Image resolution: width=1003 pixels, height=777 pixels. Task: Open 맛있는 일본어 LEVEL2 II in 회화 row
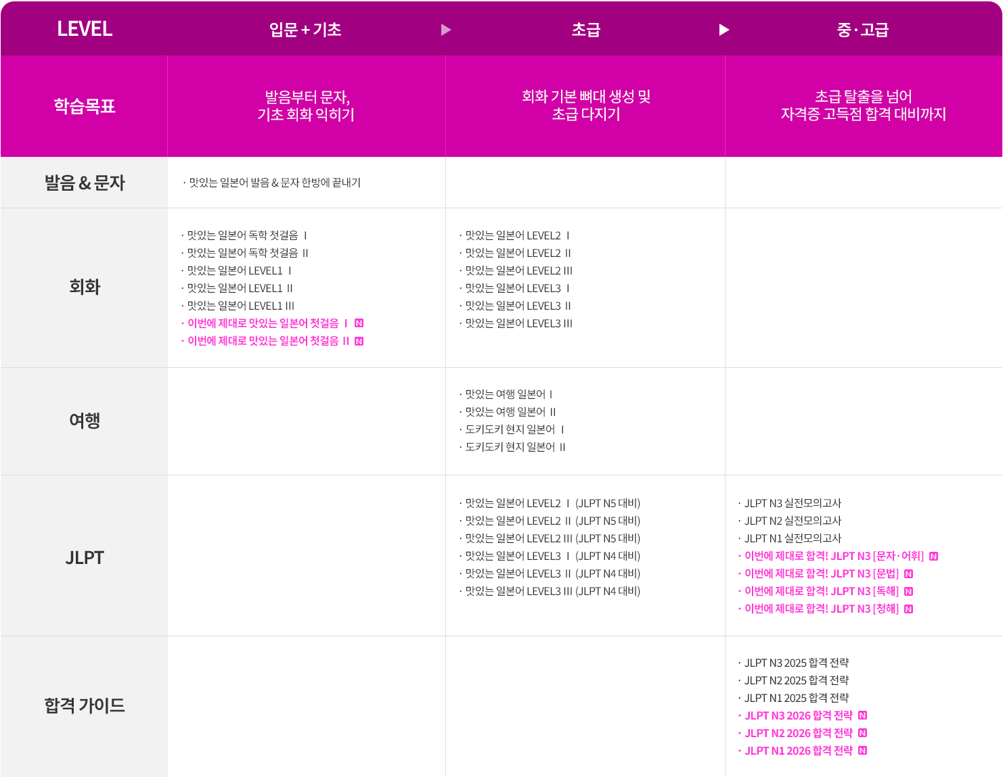515,253
